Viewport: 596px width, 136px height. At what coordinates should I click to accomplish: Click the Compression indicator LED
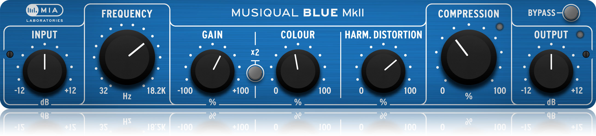(499, 27)
